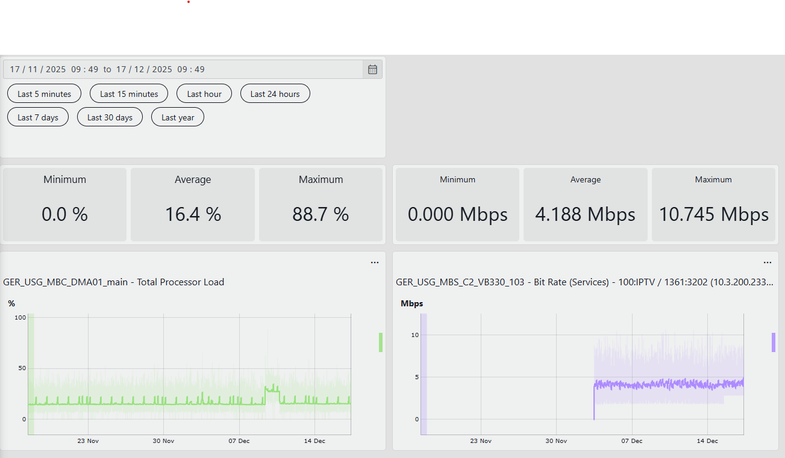The width and height of the screenshot is (785, 458).
Task: Apply the Last 7 days filter
Action: click(x=38, y=117)
